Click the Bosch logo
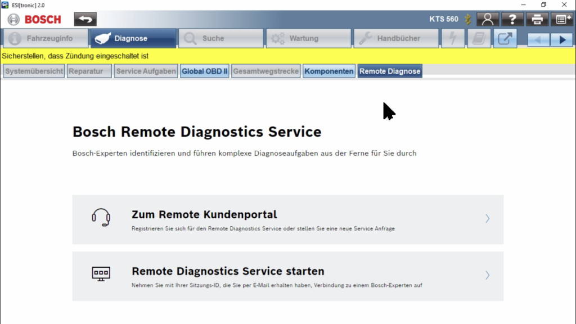Viewport: 576px width, 324px height. (x=35, y=20)
